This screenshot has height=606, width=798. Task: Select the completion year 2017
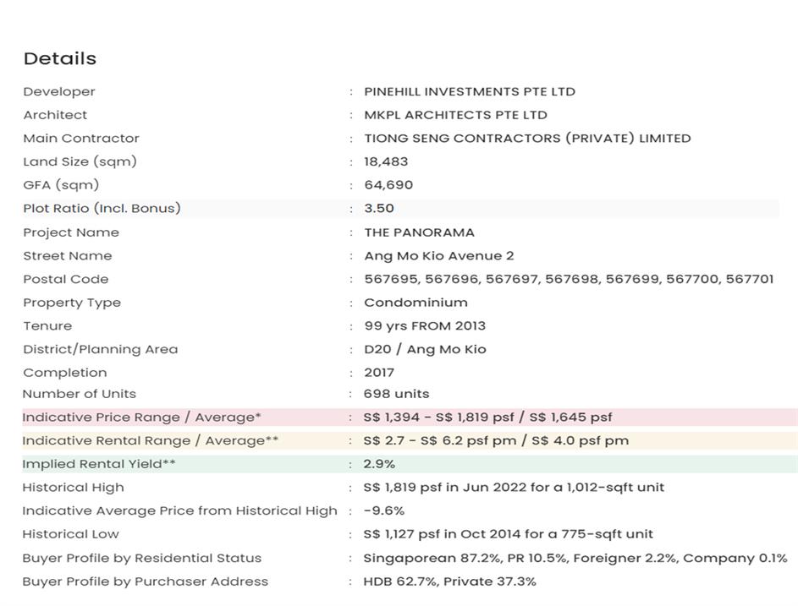tap(379, 373)
